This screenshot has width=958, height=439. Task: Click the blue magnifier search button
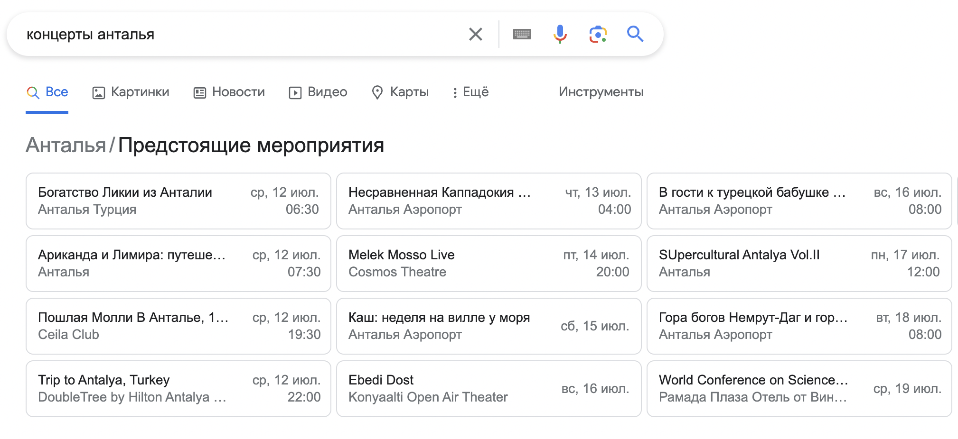[x=635, y=34]
